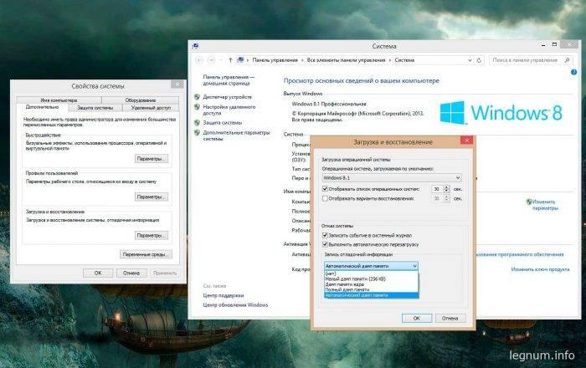Enable Отображать варианты восстановления checkbox
Screen dimensions: 586x368
(x=325, y=198)
